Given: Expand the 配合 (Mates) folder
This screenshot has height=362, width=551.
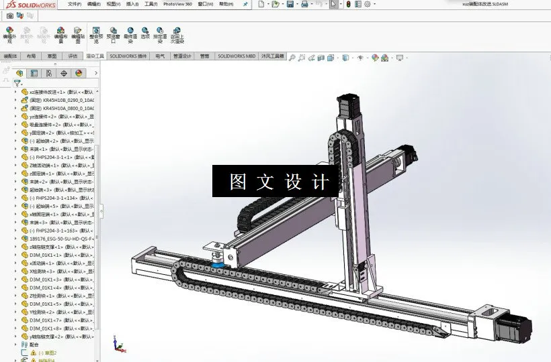Looking at the screenshot, I should [15, 345].
